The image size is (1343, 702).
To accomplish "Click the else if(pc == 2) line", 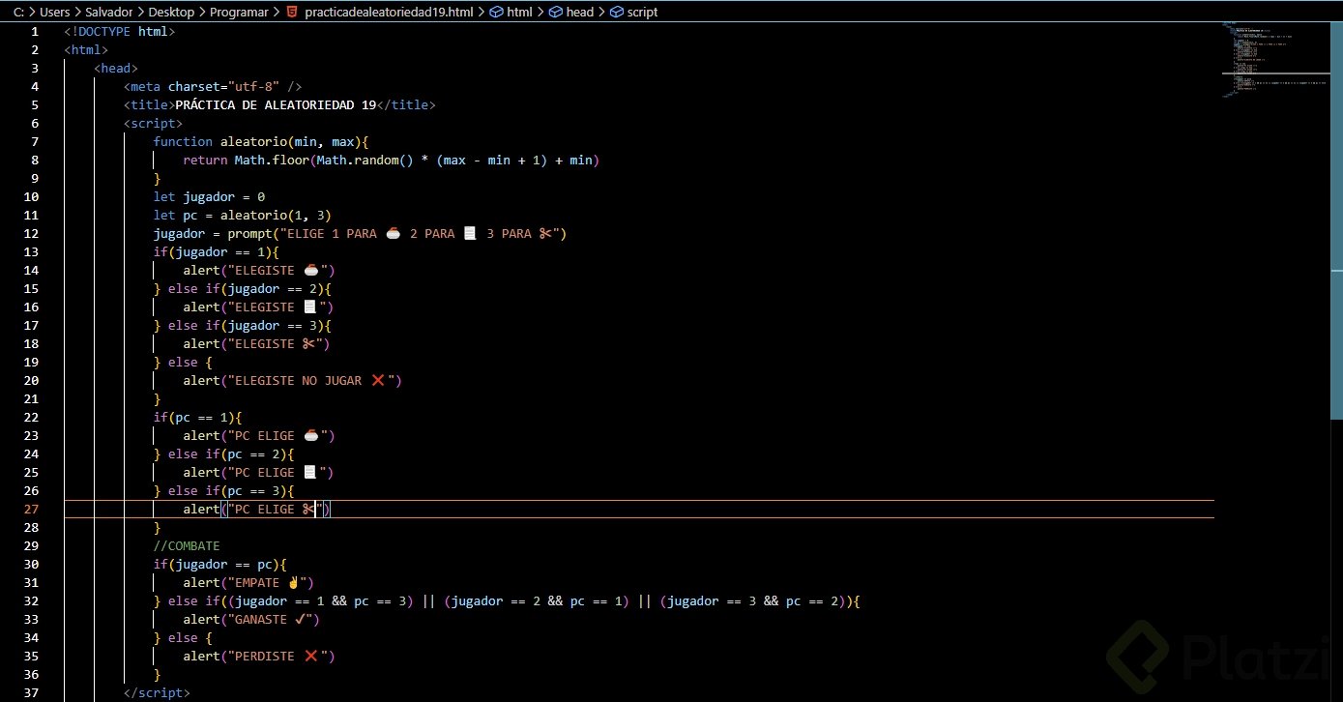I will coord(223,453).
